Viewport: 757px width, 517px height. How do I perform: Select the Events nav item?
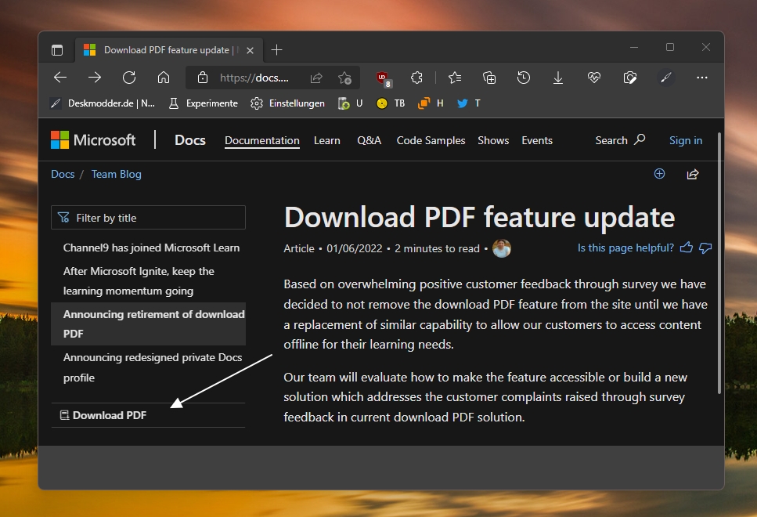pos(537,140)
